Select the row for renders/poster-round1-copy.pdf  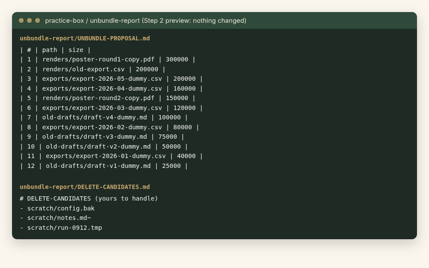click(x=108, y=59)
